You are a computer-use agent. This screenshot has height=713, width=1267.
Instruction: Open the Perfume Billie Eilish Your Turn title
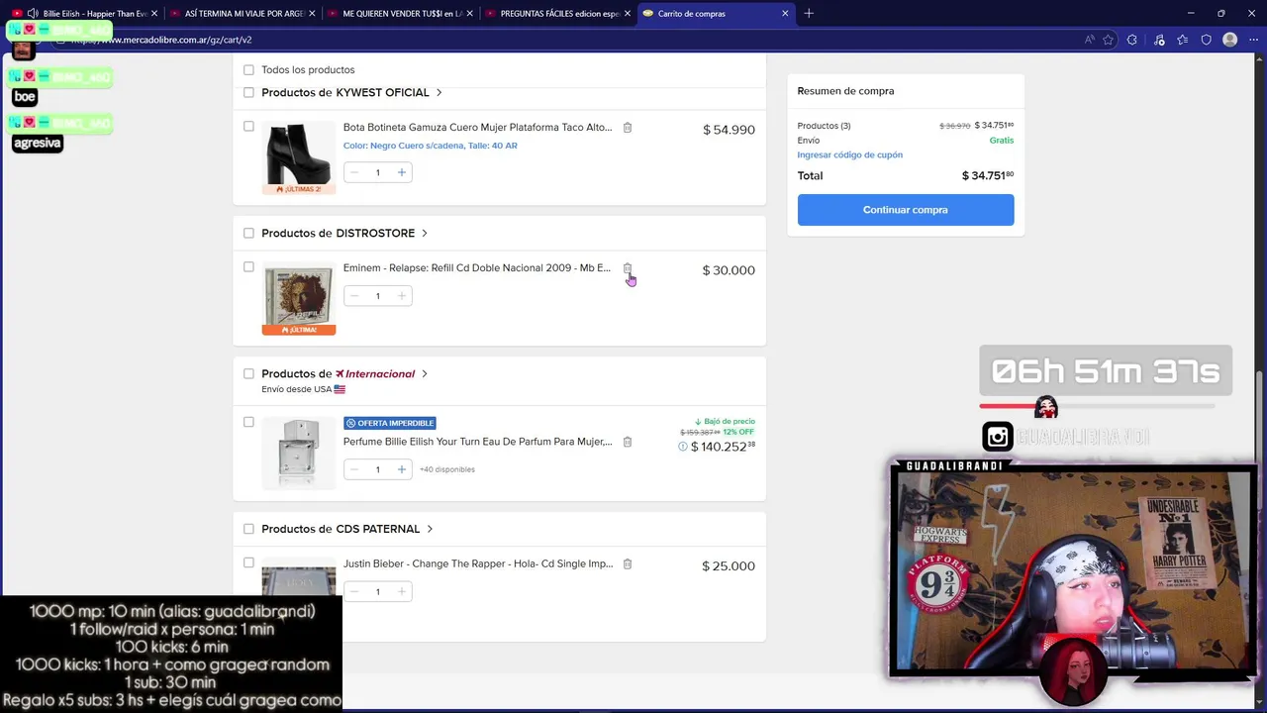point(477,442)
